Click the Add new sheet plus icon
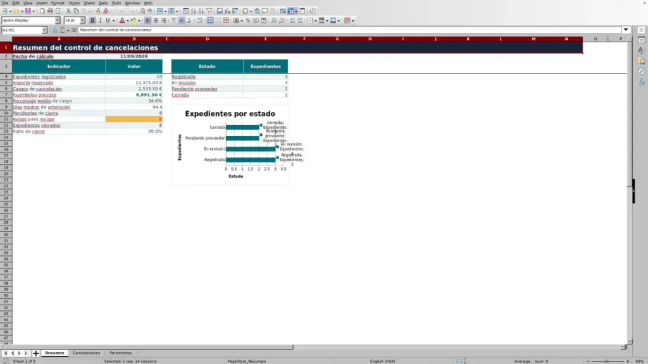 (35, 353)
